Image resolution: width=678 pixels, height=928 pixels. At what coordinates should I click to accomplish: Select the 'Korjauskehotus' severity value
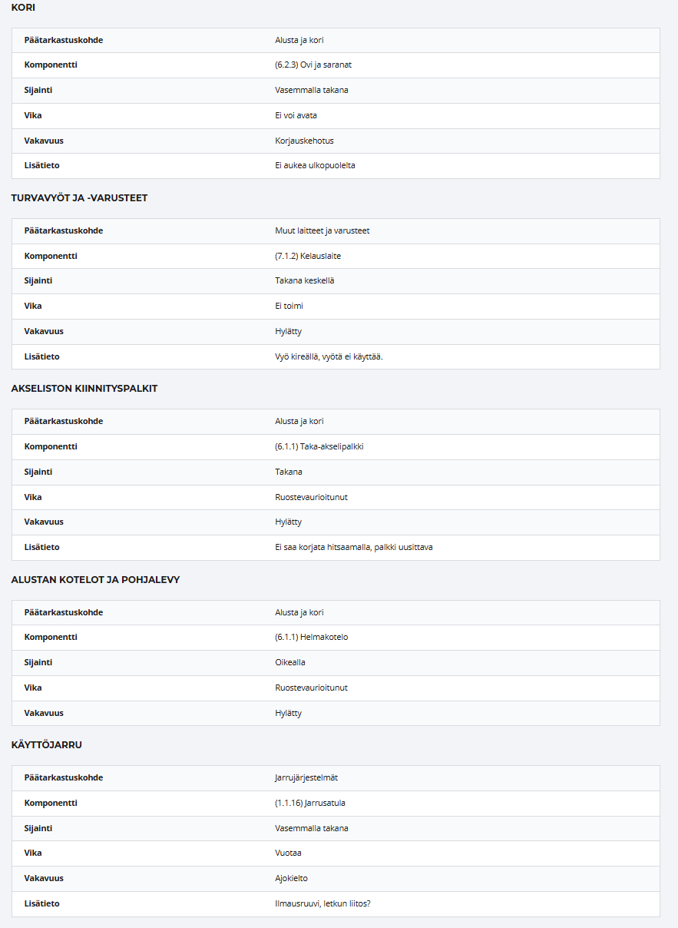tap(304, 141)
